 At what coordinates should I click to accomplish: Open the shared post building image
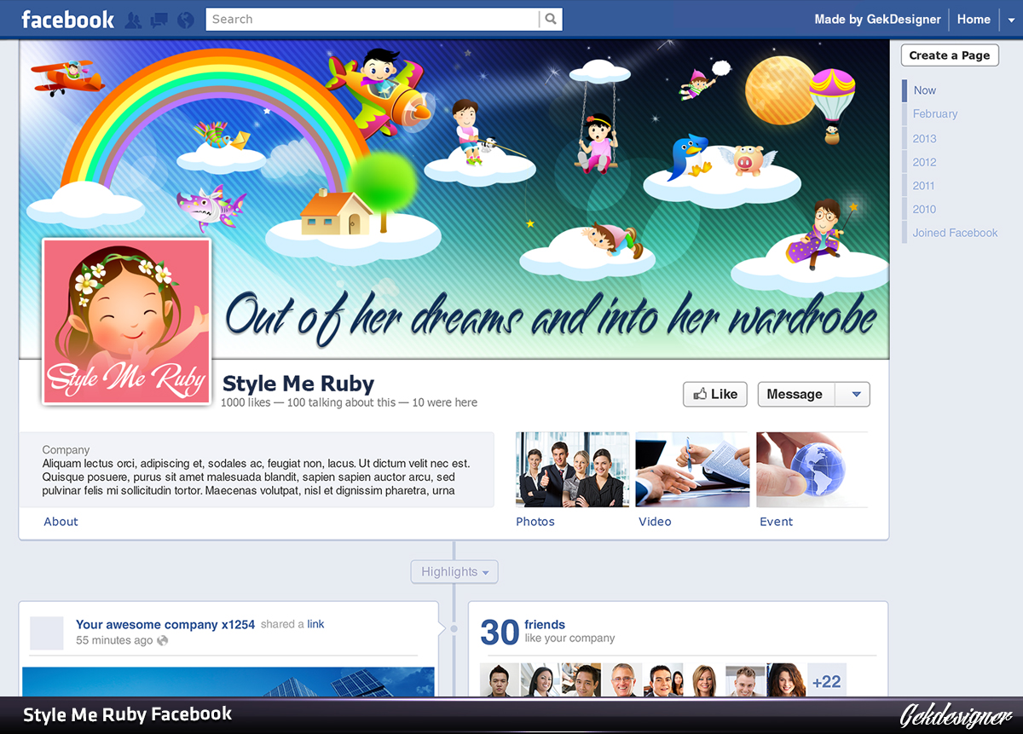[228, 682]
